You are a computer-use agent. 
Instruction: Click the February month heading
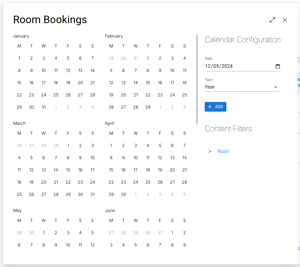tap(114, 36)
